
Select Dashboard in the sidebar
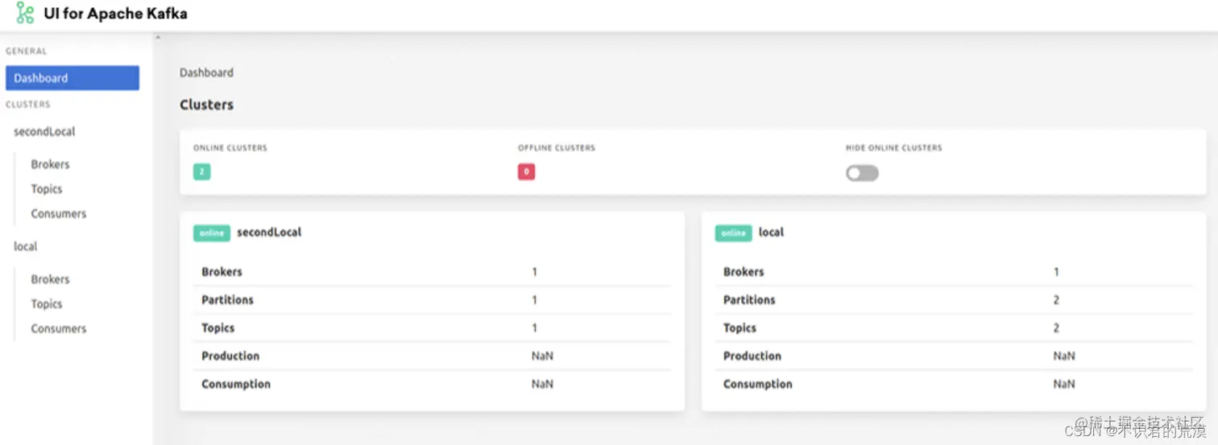pos(72,78)
